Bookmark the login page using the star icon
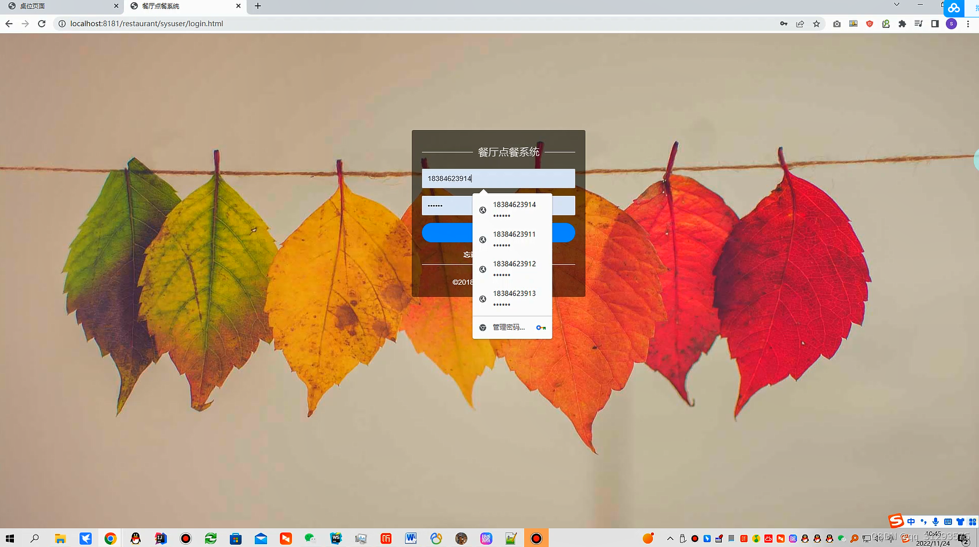979x547 pixels. (x=816, y=24)
